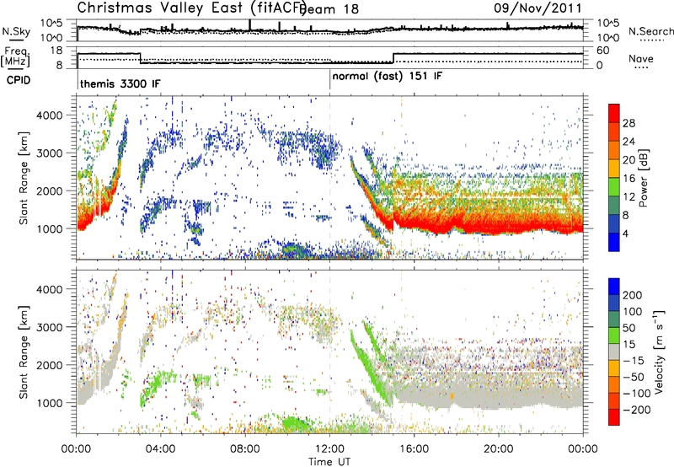Select the '-100' label on Velocity colorbar
Viewport: 674px width, 467px height.
(637, 394)
